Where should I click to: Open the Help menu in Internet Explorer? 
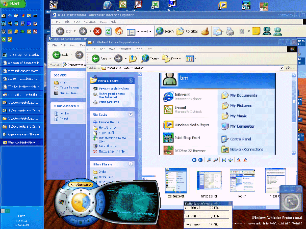point(113,22)
